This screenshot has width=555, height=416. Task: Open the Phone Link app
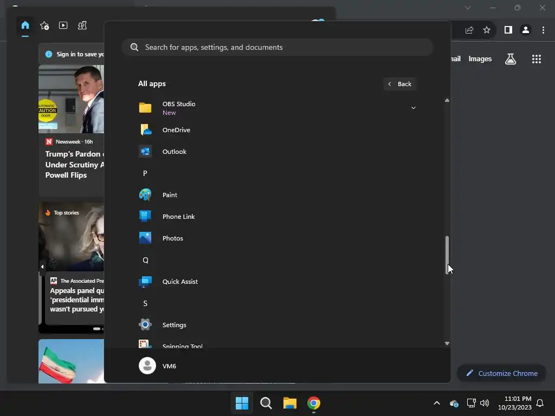(277, 217)
